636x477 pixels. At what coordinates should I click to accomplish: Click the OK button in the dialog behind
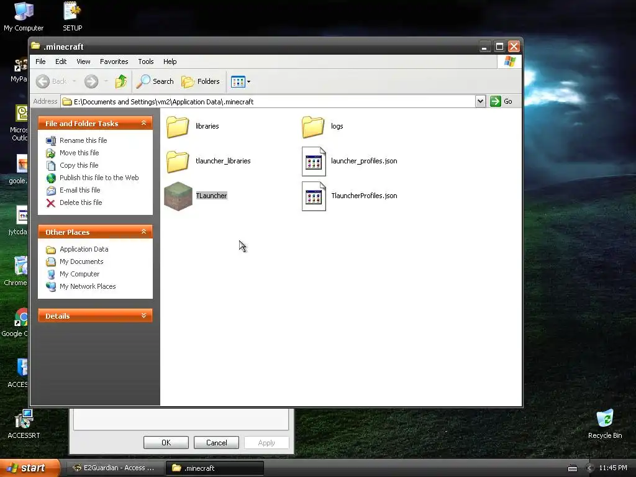[x=166, y=442]
